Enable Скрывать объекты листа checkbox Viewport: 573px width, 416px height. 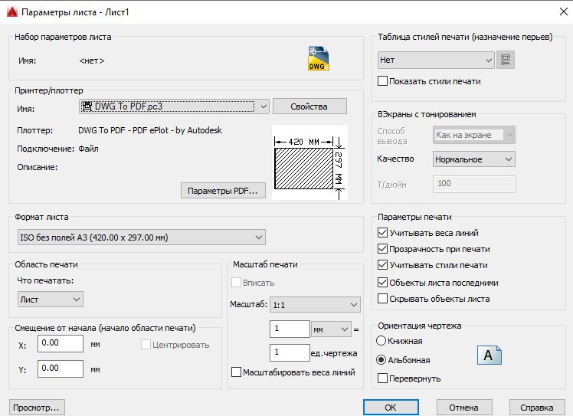pyautogui.click(x=382, y=298)
